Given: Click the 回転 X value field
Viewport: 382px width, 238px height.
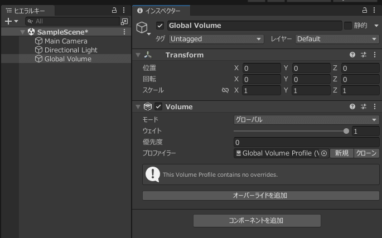Looking at the screenshot, I should (x=262, y=79).
